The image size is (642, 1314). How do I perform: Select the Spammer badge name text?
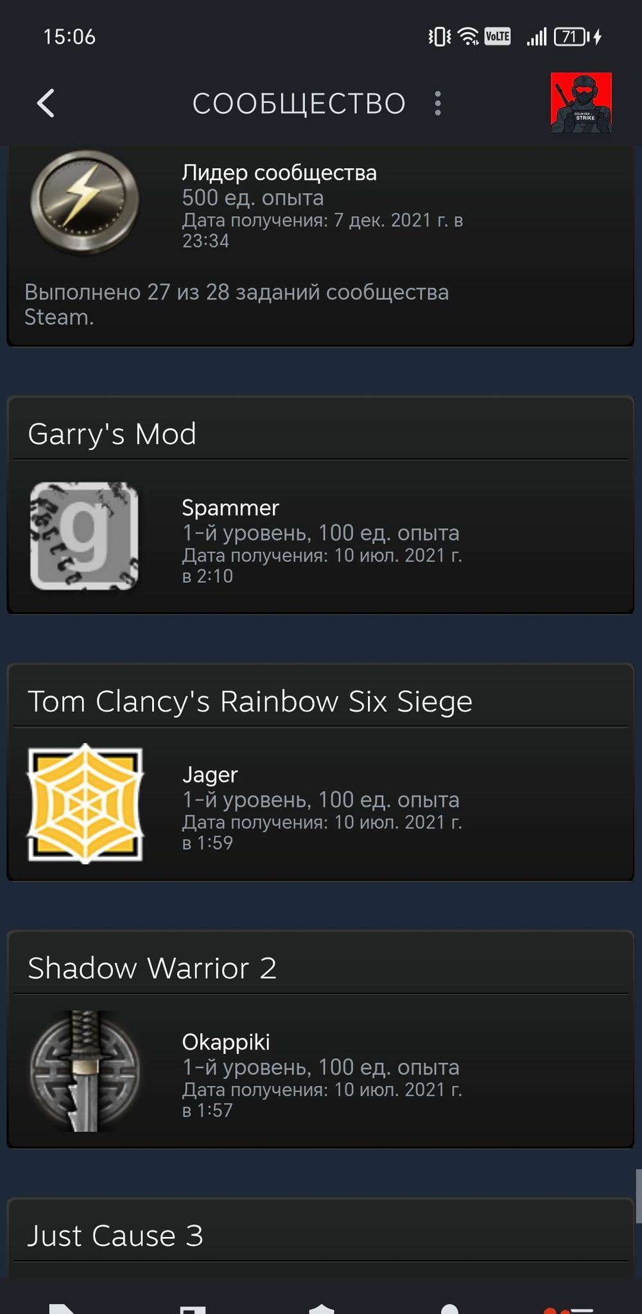pyautogui.click(x=230, y=508)
